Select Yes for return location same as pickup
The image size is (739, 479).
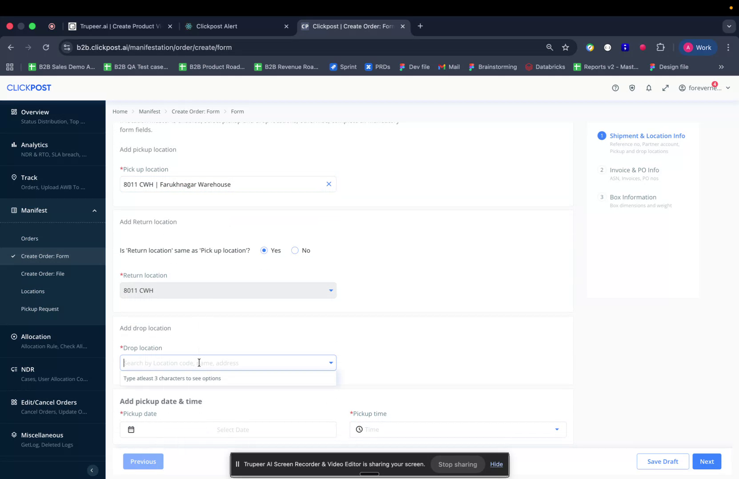264,250
